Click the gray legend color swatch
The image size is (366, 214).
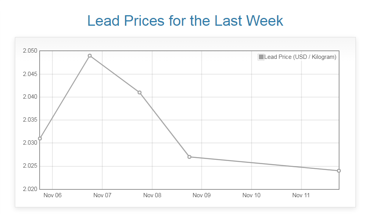coord(261,57)
